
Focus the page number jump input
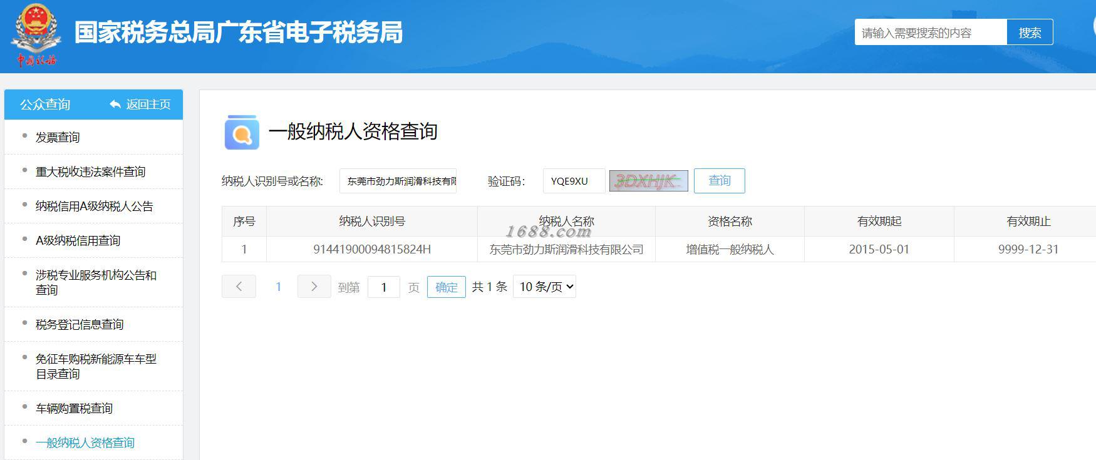pyautogui.click(x=383, y=287)
